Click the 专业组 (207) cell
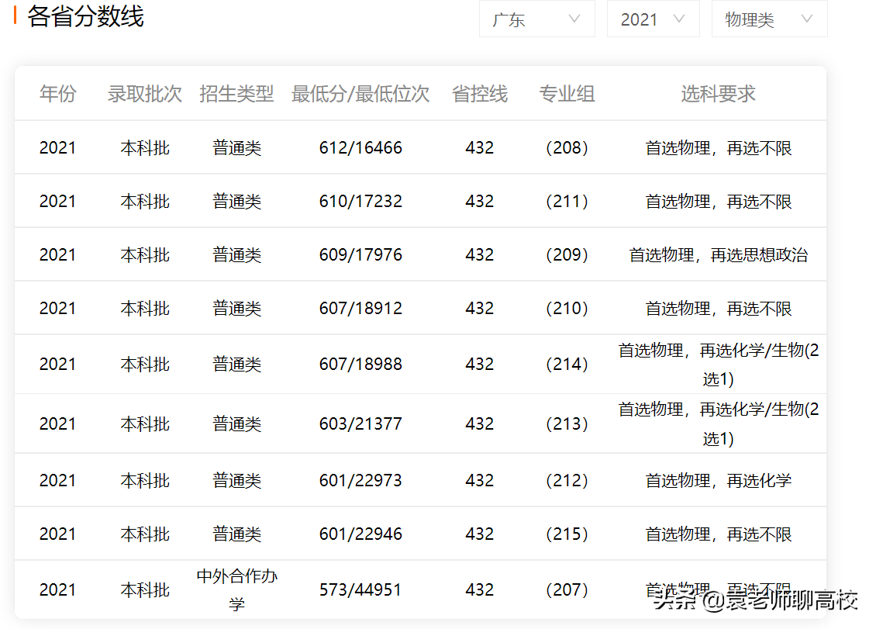 567,589
